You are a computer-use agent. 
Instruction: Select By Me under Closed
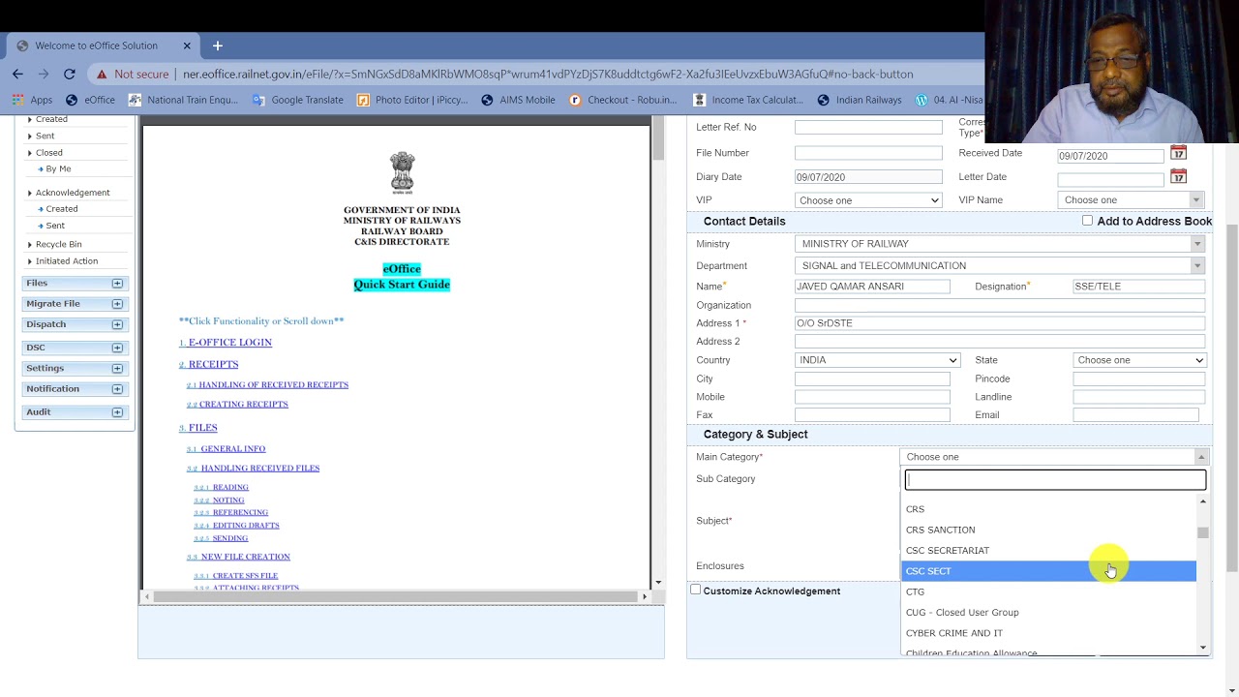coord(58,169)
